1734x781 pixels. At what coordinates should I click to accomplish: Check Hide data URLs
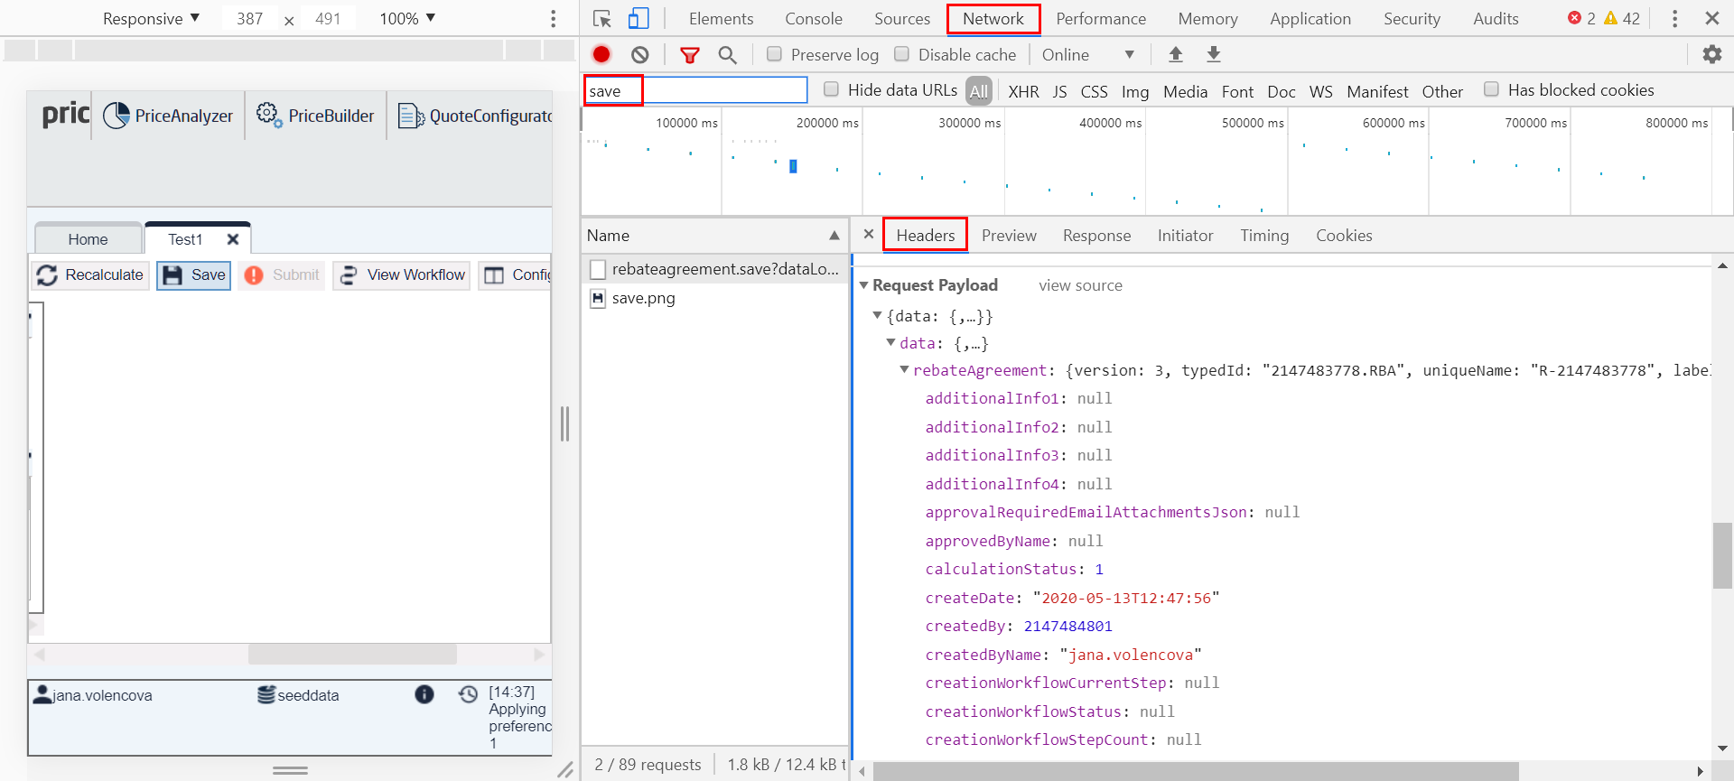[831, 89]
